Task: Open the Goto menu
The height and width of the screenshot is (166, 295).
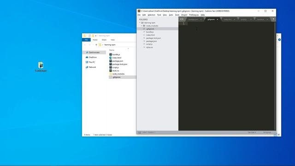Action: tap(171, 15)
